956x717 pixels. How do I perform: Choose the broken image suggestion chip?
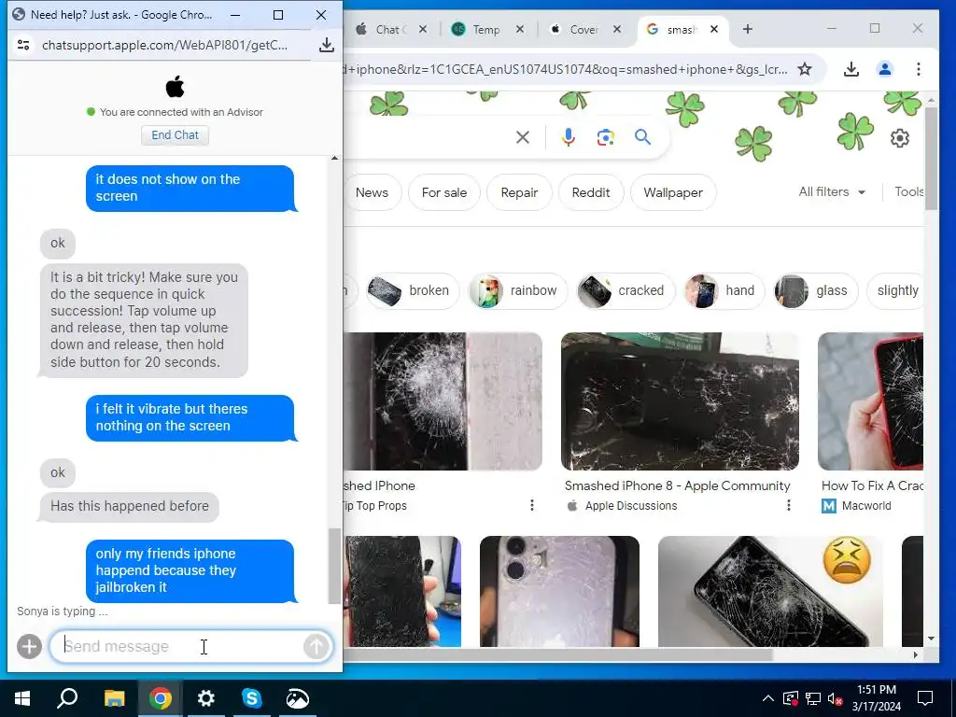pyautogui.click(x=413, y=291)
